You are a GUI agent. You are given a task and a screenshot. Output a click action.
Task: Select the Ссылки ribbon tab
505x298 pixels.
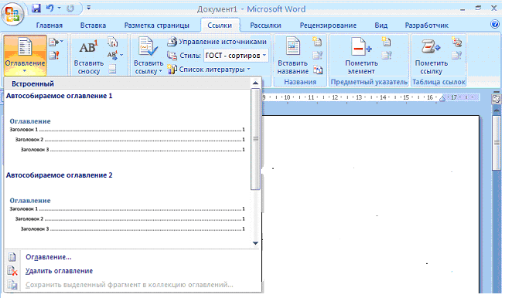point(220,25)
